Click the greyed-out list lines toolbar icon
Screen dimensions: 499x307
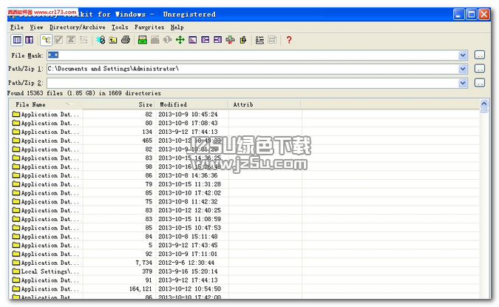pyautogui.click(x=84, y=40)
